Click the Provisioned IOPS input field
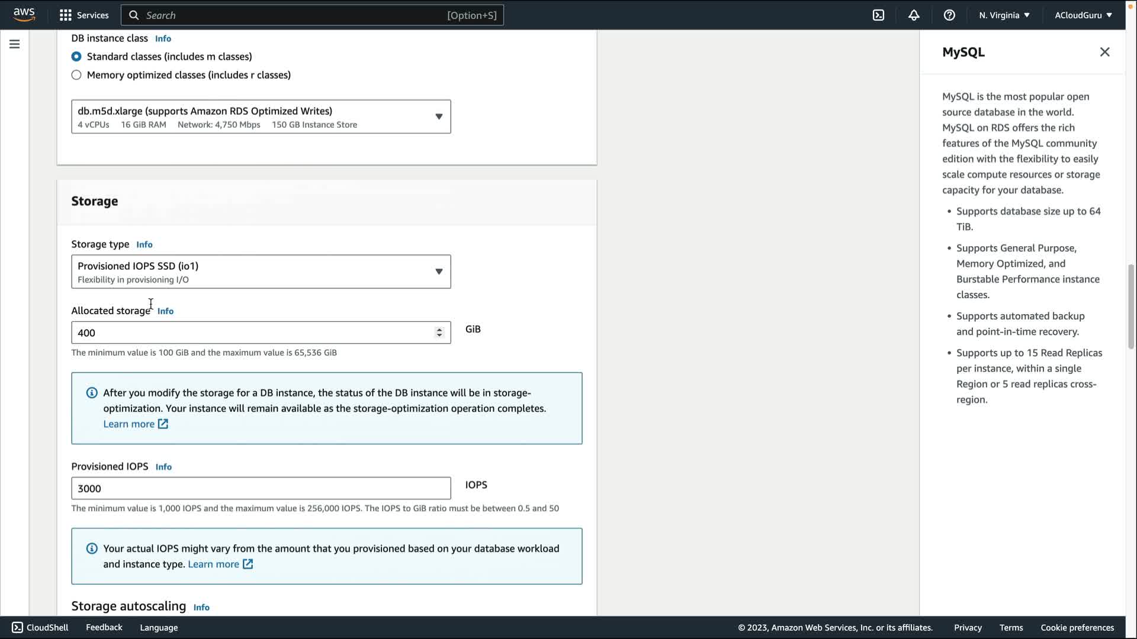This screenshot has height=639, width=1137. click(261, 488)
